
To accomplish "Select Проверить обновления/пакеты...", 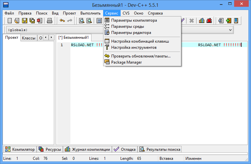I will click(142, 56).
